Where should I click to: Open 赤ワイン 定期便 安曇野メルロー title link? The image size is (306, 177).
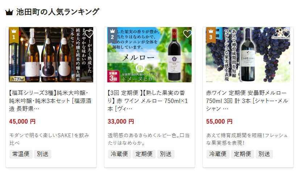(247, 101)
